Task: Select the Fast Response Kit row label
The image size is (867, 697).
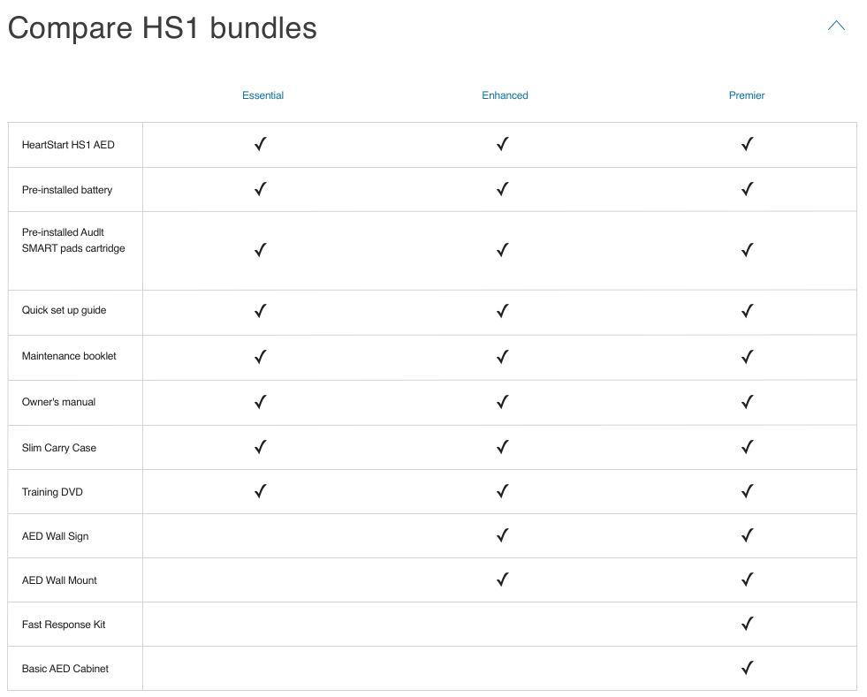Action: pos(64,625)
